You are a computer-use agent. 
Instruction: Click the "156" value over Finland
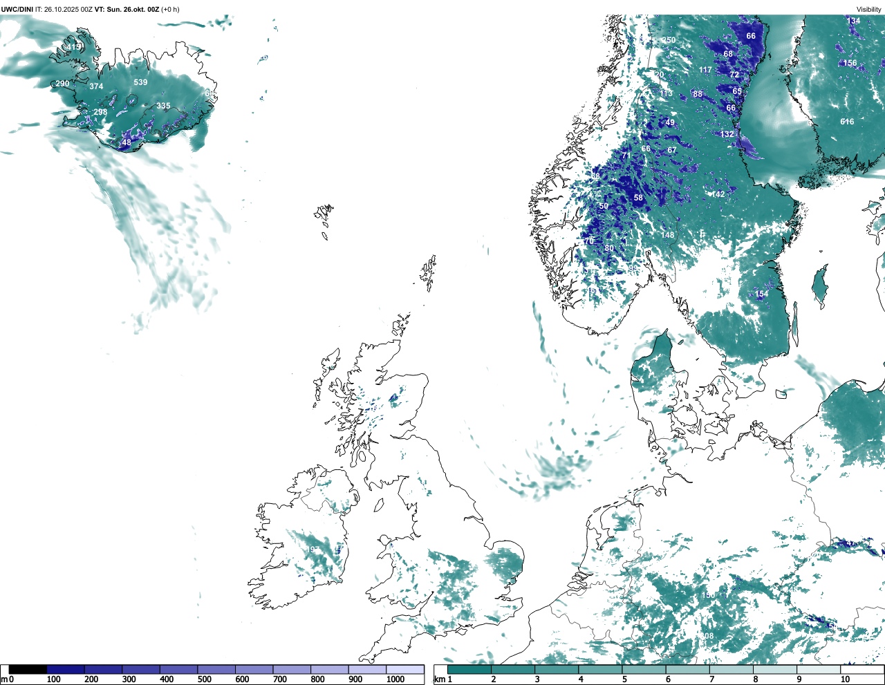click(x=850, y=63)
